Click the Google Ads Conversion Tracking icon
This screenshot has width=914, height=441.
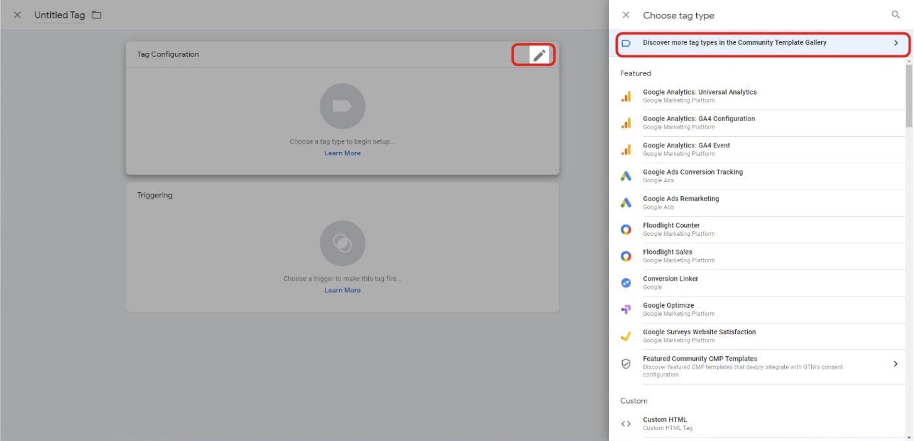point(627,176)
